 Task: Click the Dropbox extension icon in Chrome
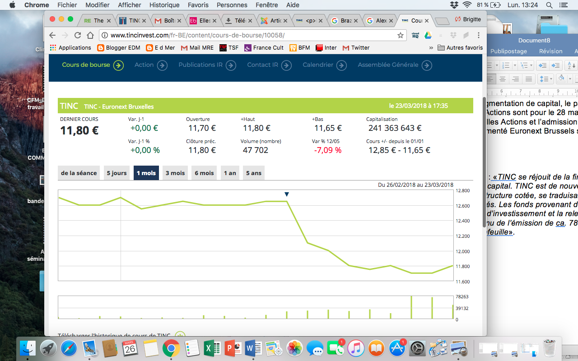coord(453,35)
